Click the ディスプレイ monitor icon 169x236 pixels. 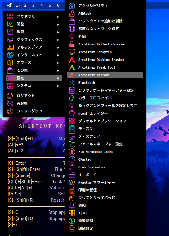point(72,136)
